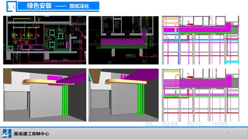Click the 湖南建工BIM中心 logo icon
The width and height of the screenshot is (248, 139).
(7, 133)
